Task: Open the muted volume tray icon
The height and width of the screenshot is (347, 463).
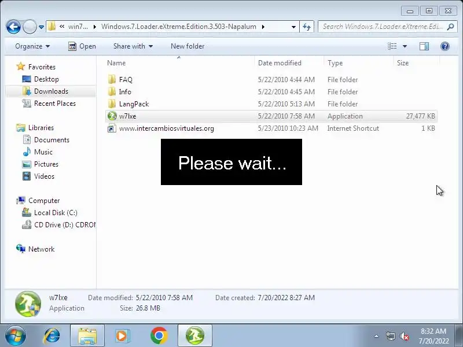Action: [404, 336]
